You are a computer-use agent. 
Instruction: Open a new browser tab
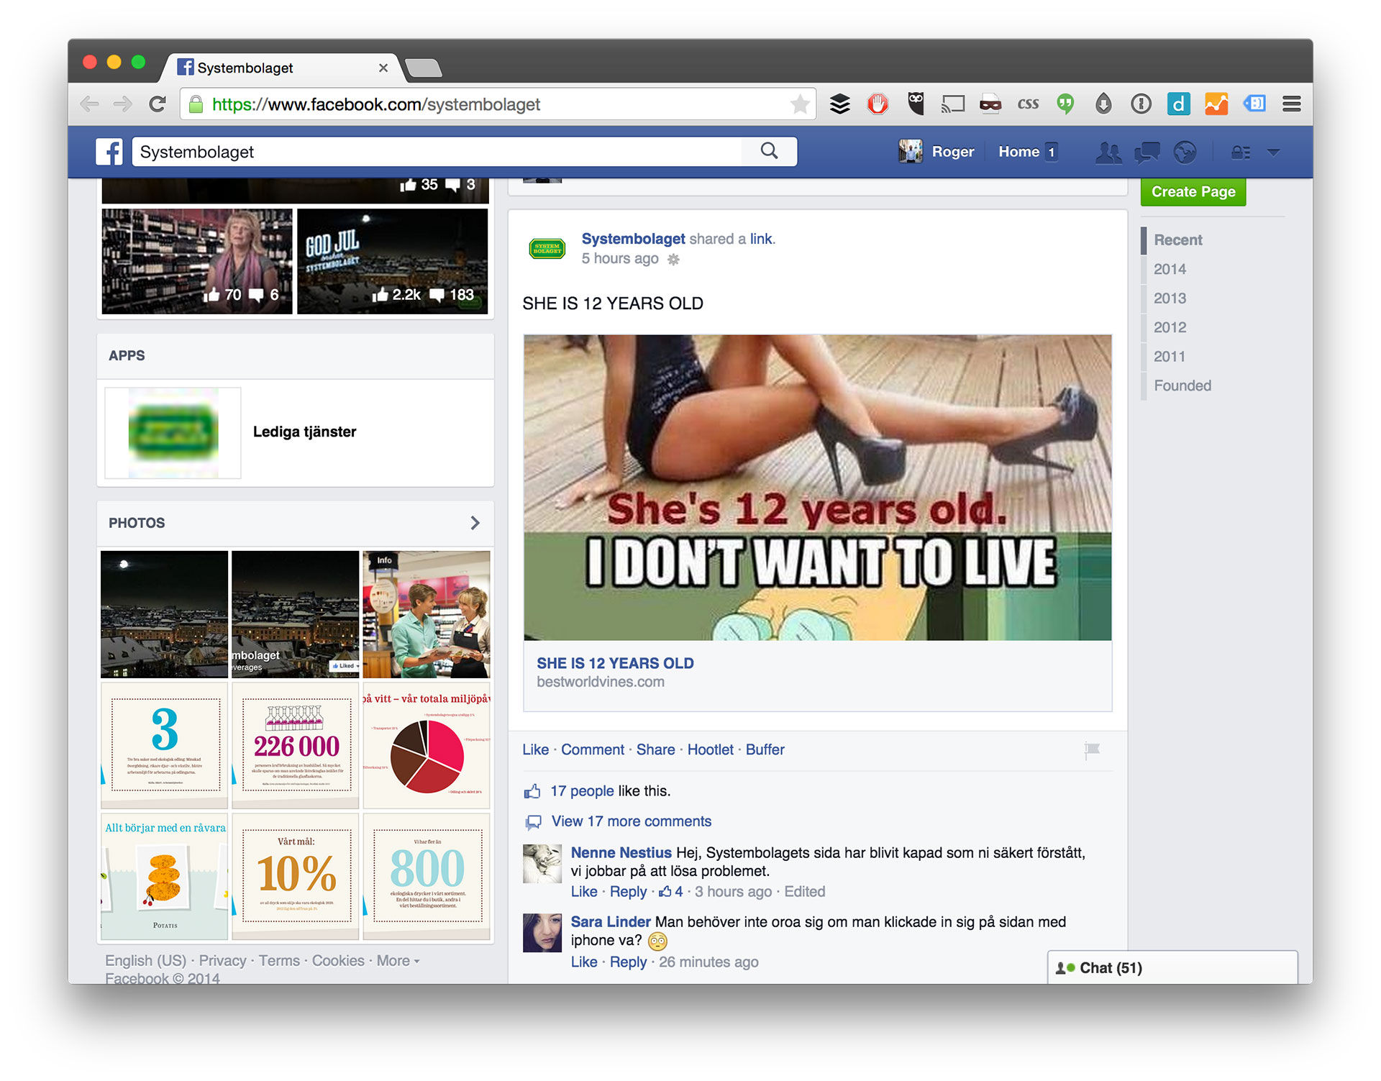coord(424,68)
